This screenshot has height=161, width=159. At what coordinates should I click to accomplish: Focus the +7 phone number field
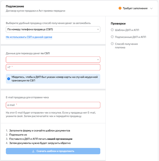(53, 67)
